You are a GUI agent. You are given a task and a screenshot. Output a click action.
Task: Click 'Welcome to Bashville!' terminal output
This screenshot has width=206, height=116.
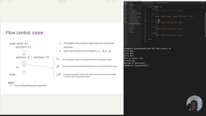pyautogui.click(x=135, y=63)
